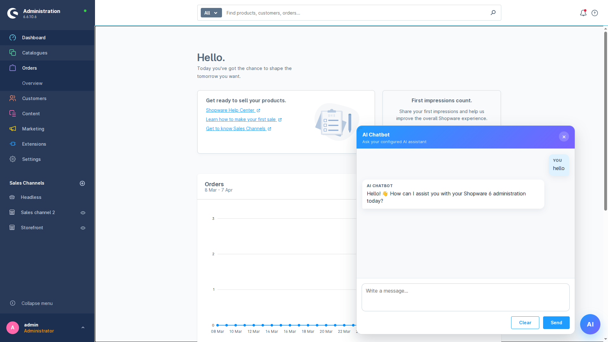
Task: Click the Marketing megaphone icon
Action: 13,129
